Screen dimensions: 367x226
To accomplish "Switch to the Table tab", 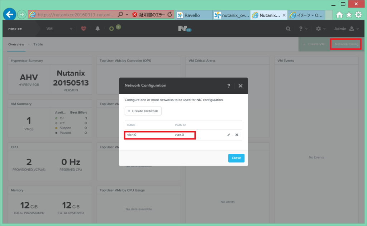I will pos(38,44).
